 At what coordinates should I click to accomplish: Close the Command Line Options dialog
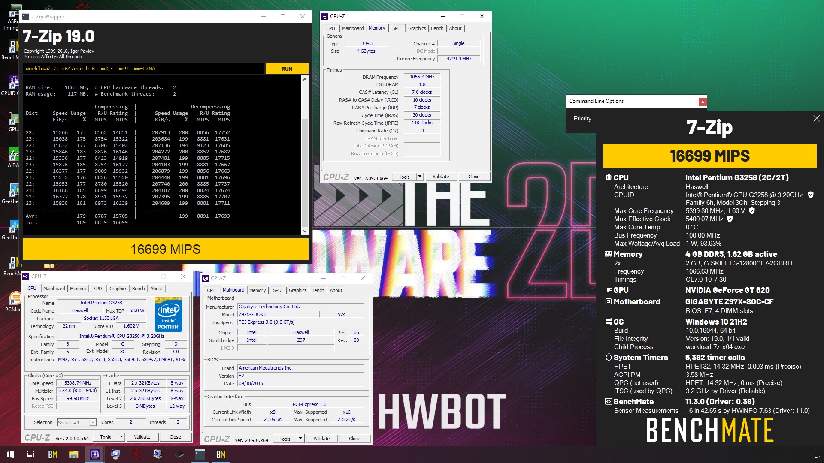coord(702,102)
